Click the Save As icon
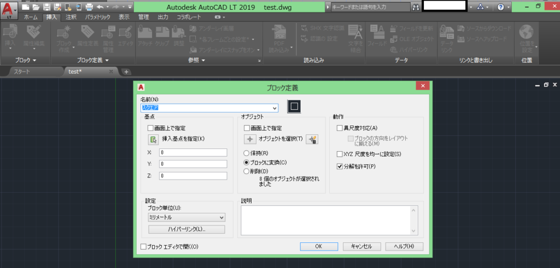The height and width of the screenshot is (268, 560). tap(57, 7)
